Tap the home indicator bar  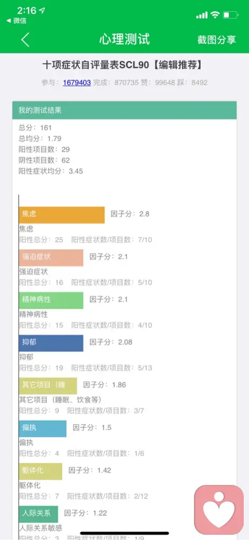tap(125, 533)
